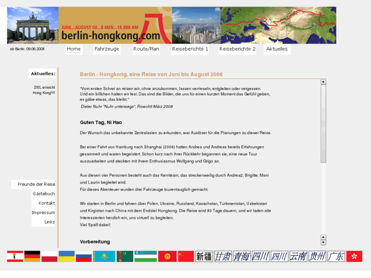Open Reiseberichte 1

click(x=190, y=49)
